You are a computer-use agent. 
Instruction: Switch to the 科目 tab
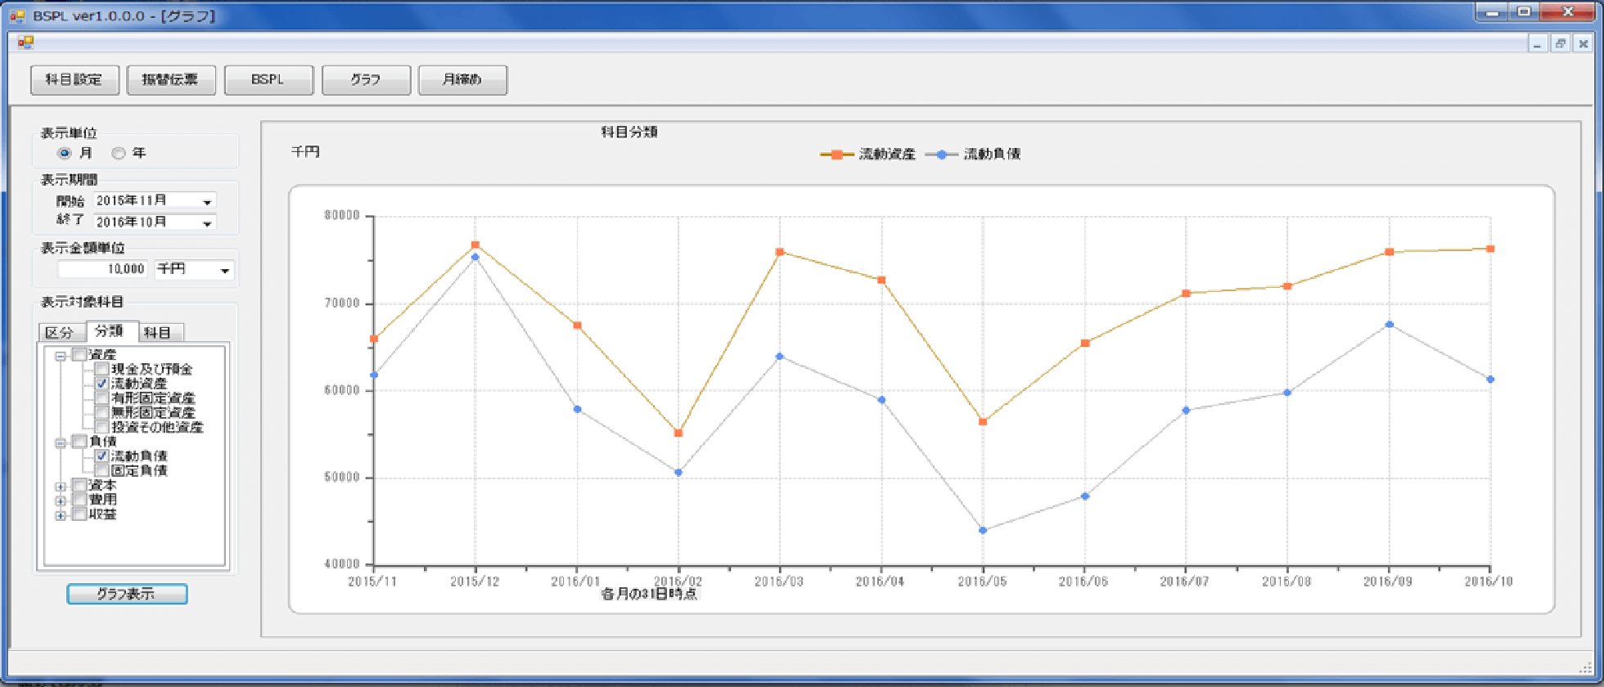159,332
